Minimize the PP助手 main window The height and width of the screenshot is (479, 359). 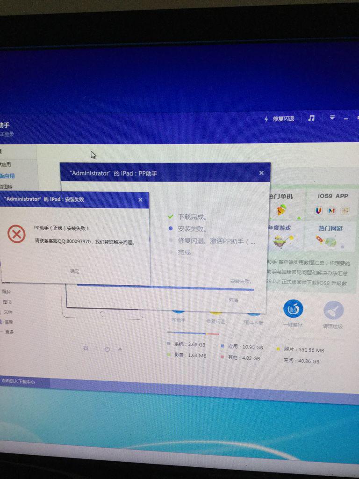pos(346,118)
